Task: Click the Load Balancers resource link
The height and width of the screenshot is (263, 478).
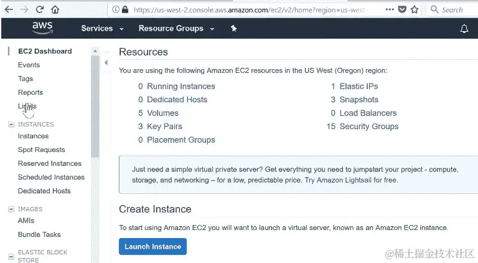Action: (x=368, y=113)
